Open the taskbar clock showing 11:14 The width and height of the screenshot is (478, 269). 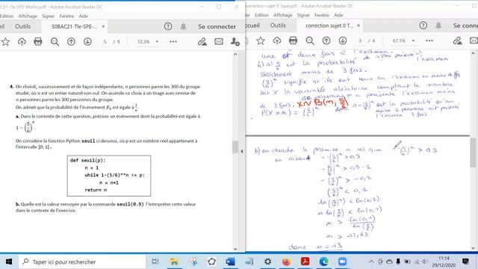point(444,262)
